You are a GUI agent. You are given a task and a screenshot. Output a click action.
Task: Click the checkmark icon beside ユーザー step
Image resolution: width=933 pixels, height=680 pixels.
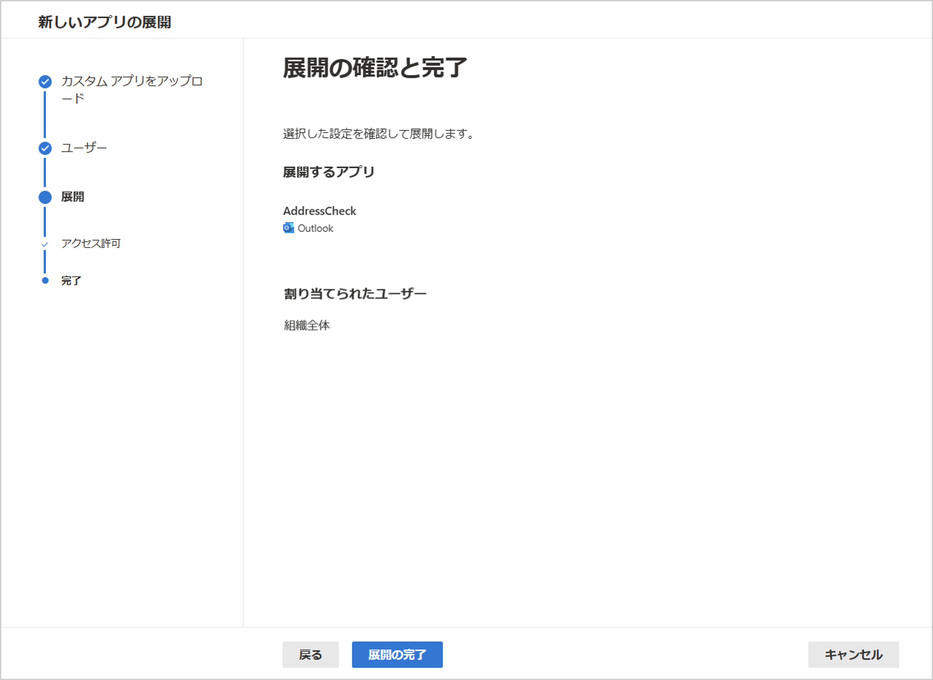(x=45, y=148)
